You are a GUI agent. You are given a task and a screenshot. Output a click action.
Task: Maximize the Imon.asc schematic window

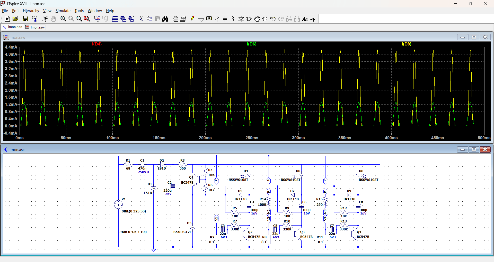(474, 149)
